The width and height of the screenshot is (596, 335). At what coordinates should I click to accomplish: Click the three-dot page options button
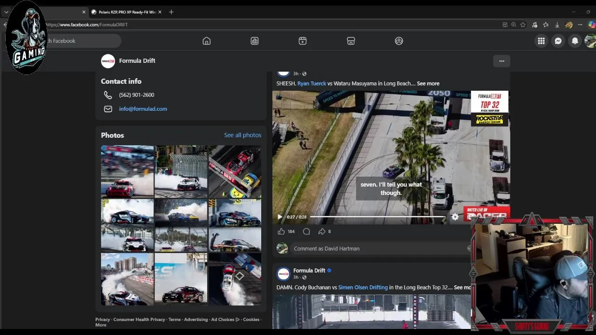click(501, 61)
